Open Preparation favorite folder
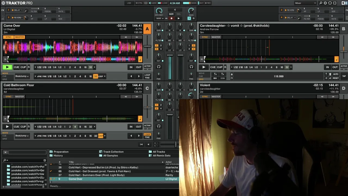Viewport: 348px width, 196px height. (x=61, y=152)
